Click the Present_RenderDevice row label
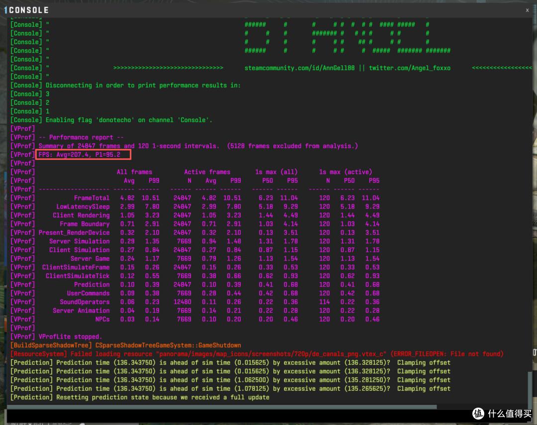Image resolution: width=537 pixels, height=425 pixels. [74, 232]
